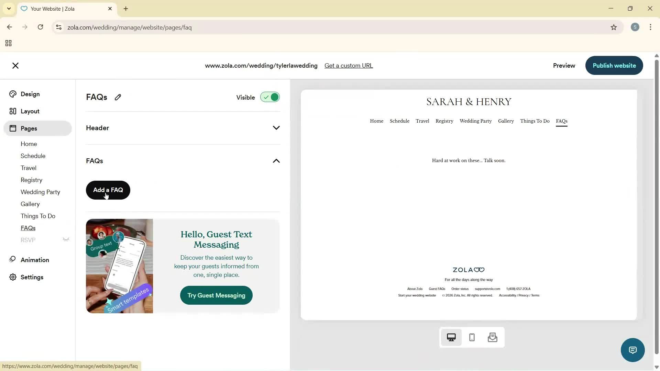660x371 pixels.
Task: Open the email preview icon
Action: click(492, 337)
